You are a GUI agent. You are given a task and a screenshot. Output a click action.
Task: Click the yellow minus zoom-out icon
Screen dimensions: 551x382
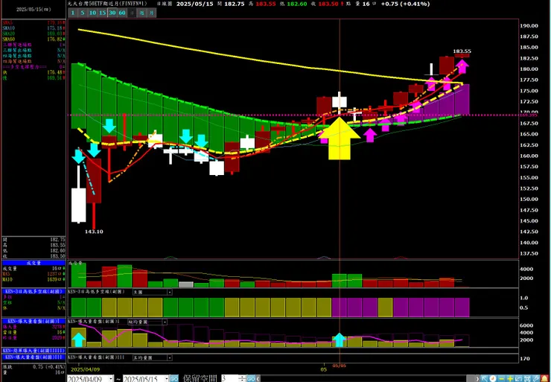[x=501, y=379]
